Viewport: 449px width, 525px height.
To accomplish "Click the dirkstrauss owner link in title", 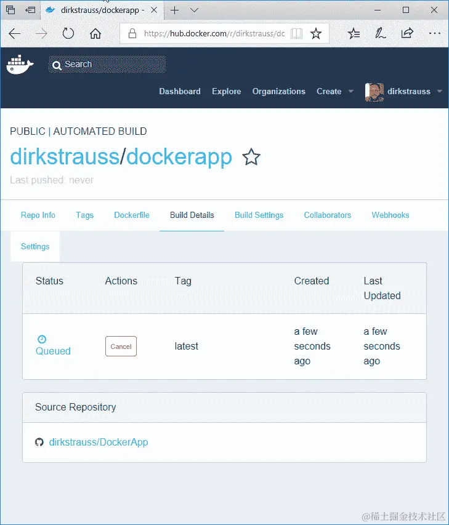I will [64, 156].
